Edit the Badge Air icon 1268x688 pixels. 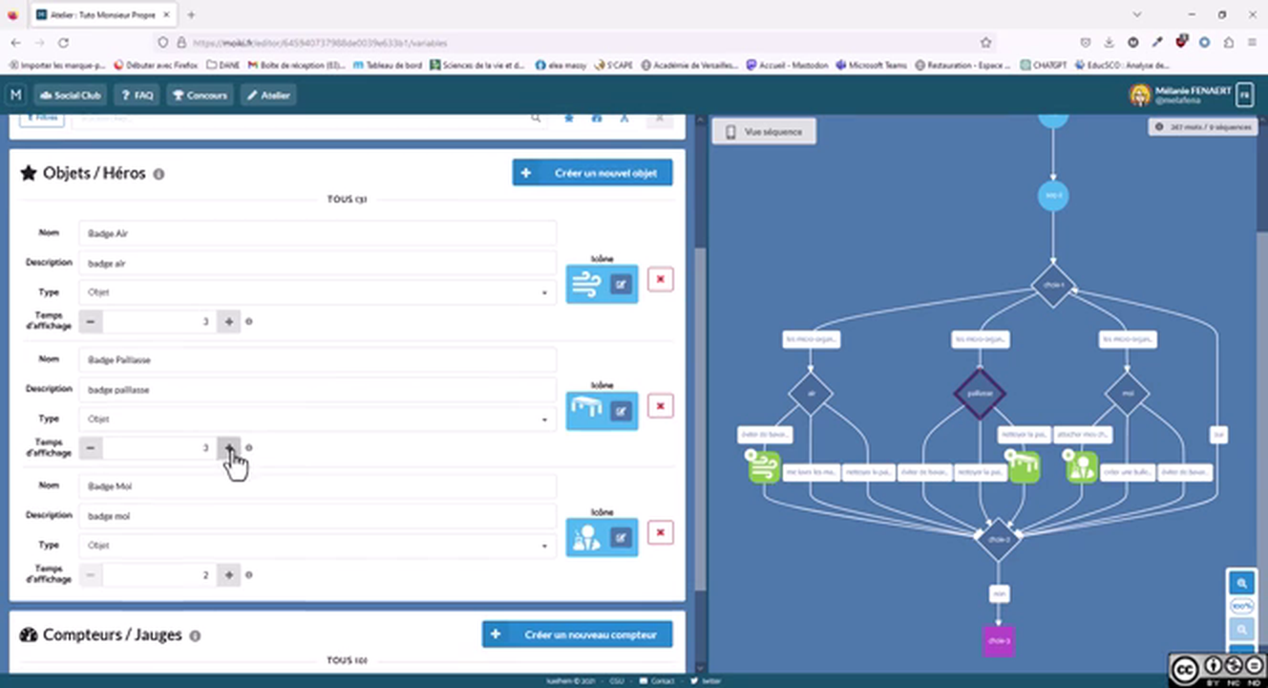point(622,284)
